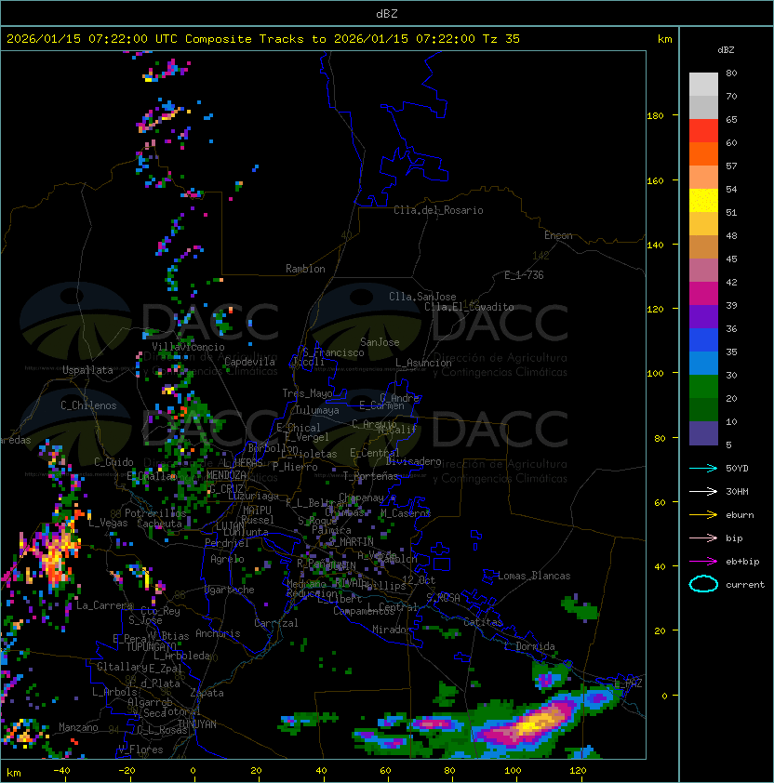
Task: Click the 'MENDOZA' city label
Action: [226, 474]
